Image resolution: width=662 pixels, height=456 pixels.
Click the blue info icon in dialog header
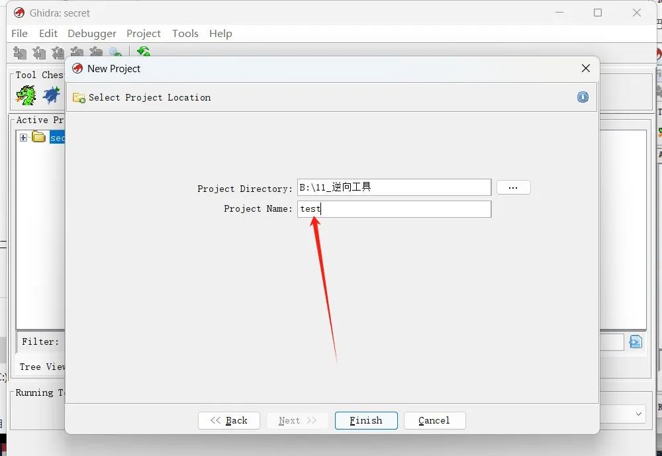pyautogui.click(x=583, y=97)
